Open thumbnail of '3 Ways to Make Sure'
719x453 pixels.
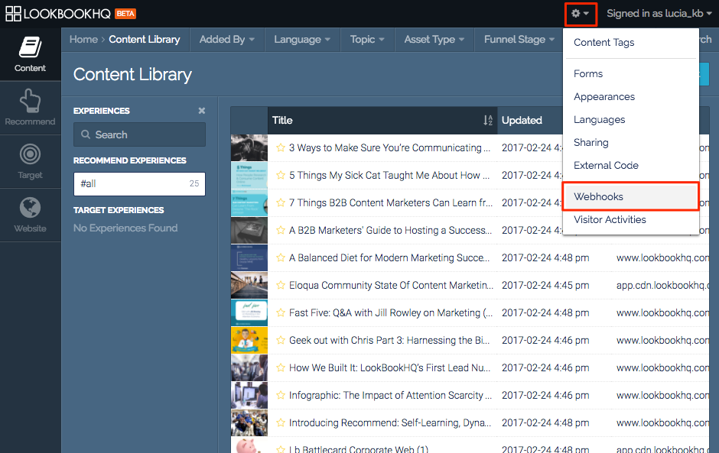point(249,147)
